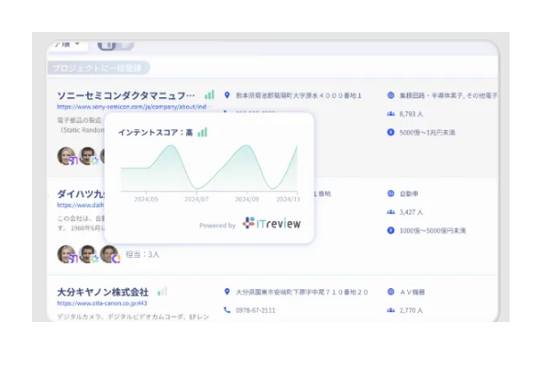This screenshot has width=550, height=367.
Task: Click the third contact avatar in Daihatsu row
Action: coord(107,254)
